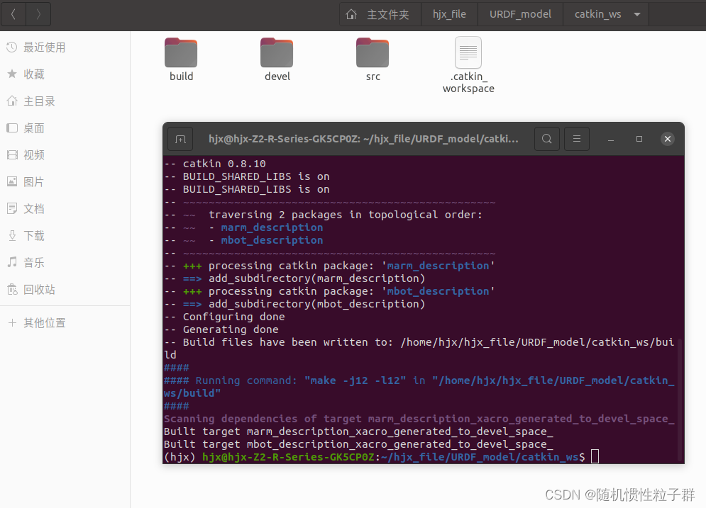This screenshot has width=706, height=508.
Task: Open 下载 folder in the sidebar
Action: 65,235
